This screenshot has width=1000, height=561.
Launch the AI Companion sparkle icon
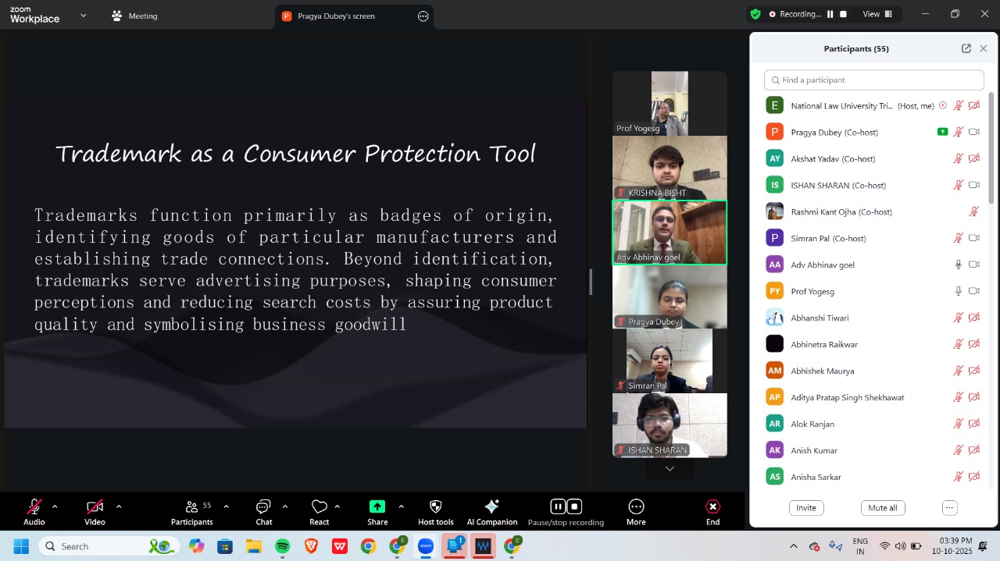coord(491,507)
